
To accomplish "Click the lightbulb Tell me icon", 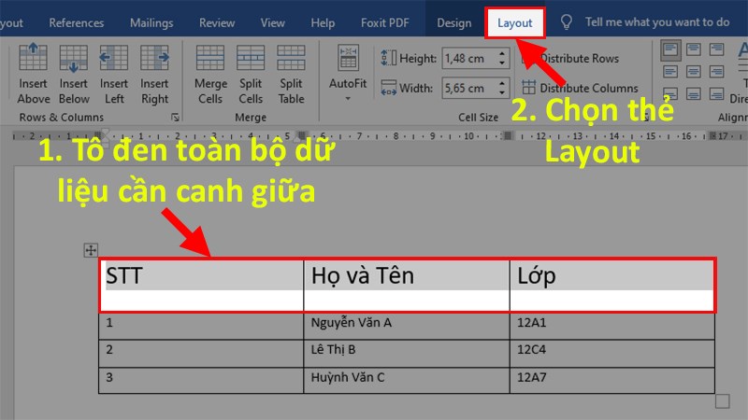I will click(x=567, y=22).
